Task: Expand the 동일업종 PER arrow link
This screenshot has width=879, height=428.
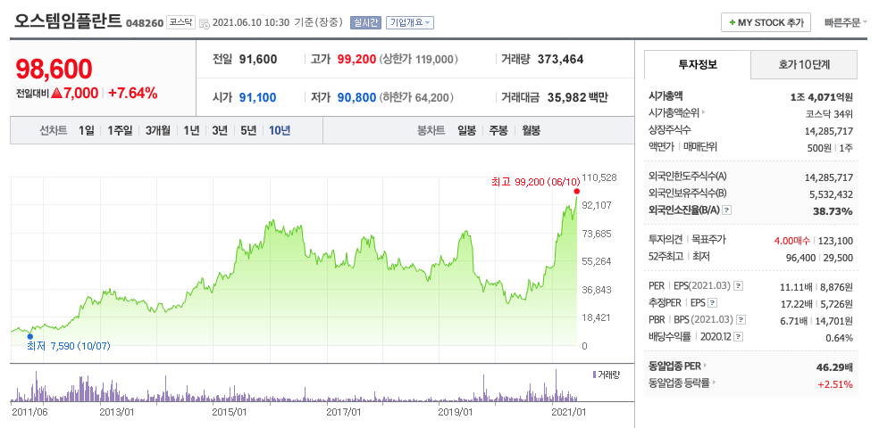Action: point(705,366)
